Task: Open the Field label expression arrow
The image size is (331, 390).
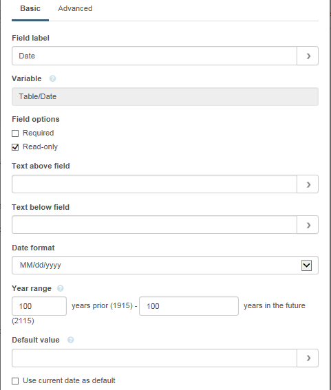Action: click(x=308, y=56)
